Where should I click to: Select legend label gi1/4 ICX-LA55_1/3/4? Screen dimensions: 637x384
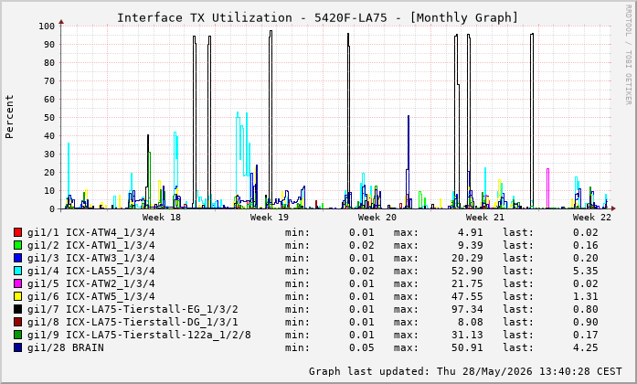coord(91,271)
